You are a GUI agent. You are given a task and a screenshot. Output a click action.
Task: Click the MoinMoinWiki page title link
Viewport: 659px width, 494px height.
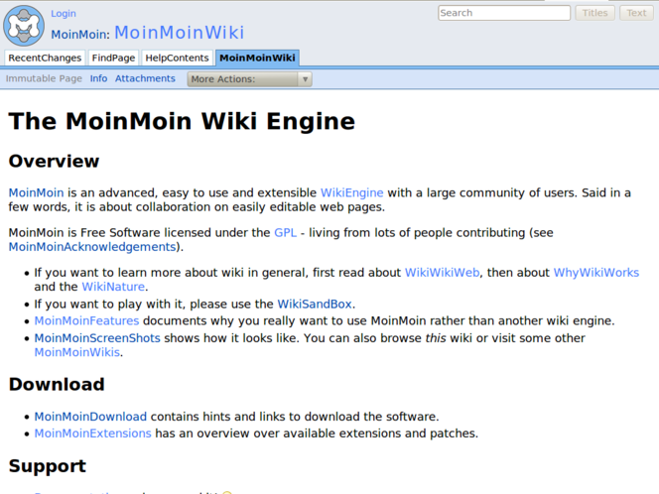point(179,34)
